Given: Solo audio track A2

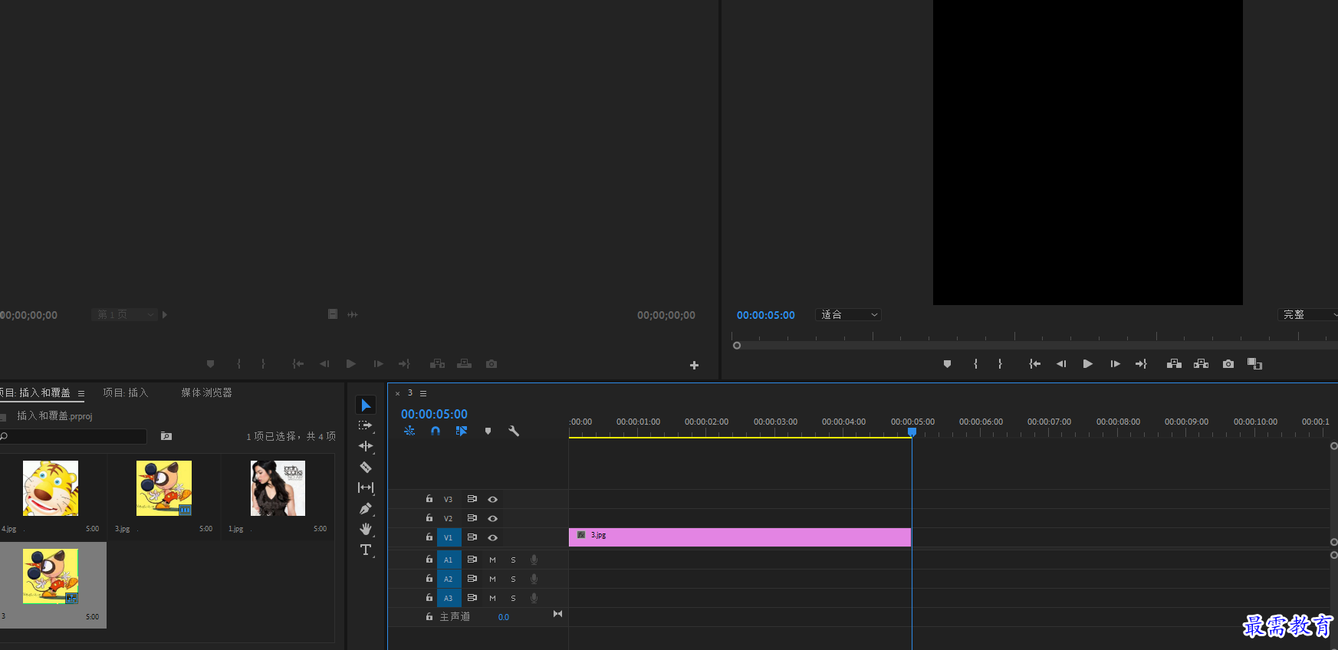Looking at the screenshot, I should click(513, 579).
